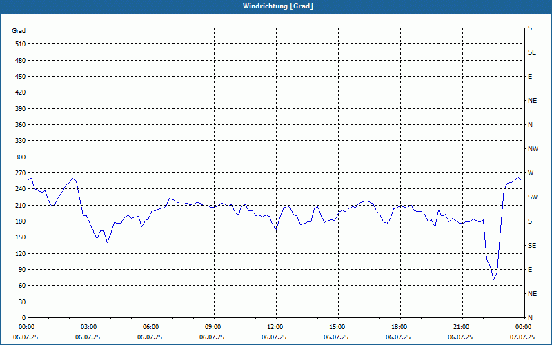The image size is (552, 345).
Task: Pick the 300 y-axis value
Action: coord(21,157)
